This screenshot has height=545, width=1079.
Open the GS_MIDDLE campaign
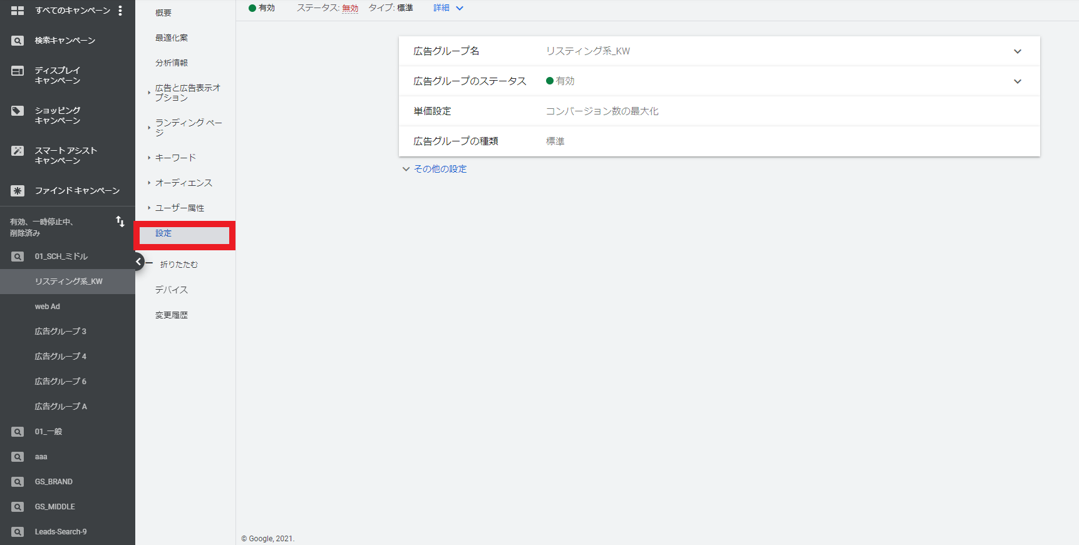(x=55, y=507)
